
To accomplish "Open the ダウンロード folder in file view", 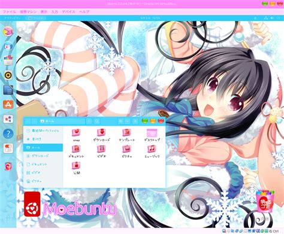I will 101,135.
